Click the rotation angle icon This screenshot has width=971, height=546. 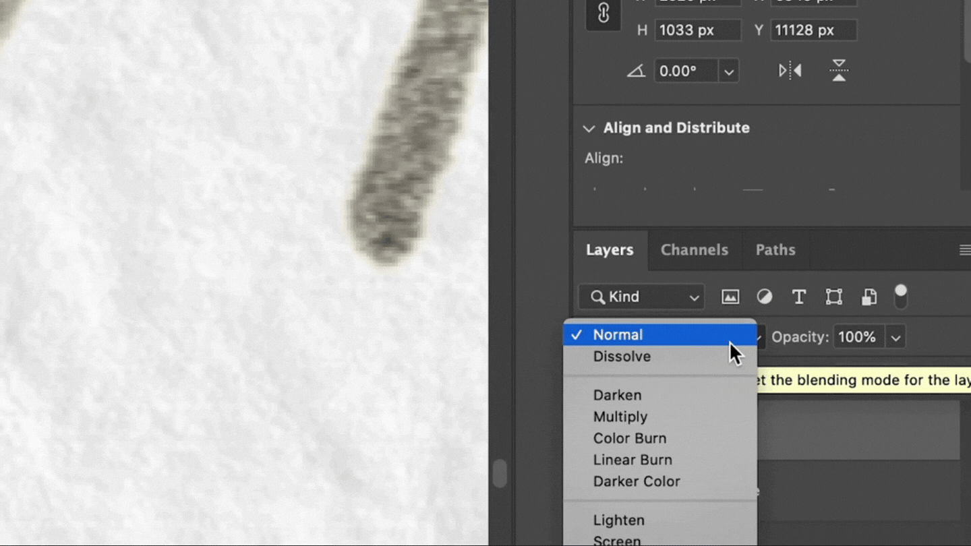coord(637,70)
